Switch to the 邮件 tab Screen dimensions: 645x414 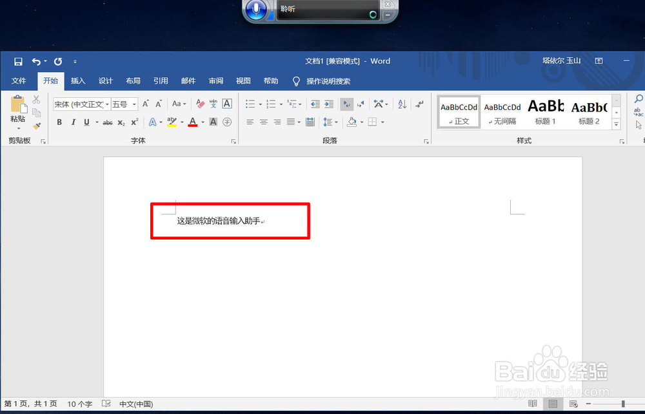tap(188, 81)
